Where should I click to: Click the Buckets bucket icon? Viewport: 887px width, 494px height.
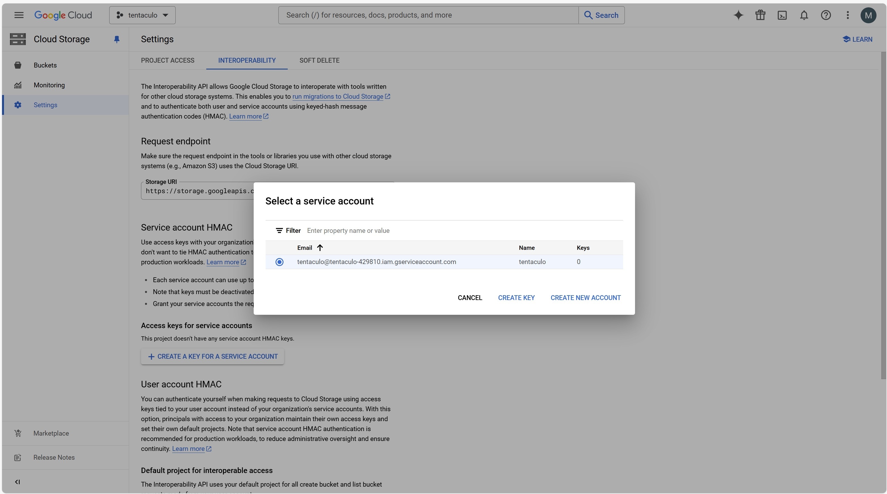[x=18, y=65]
